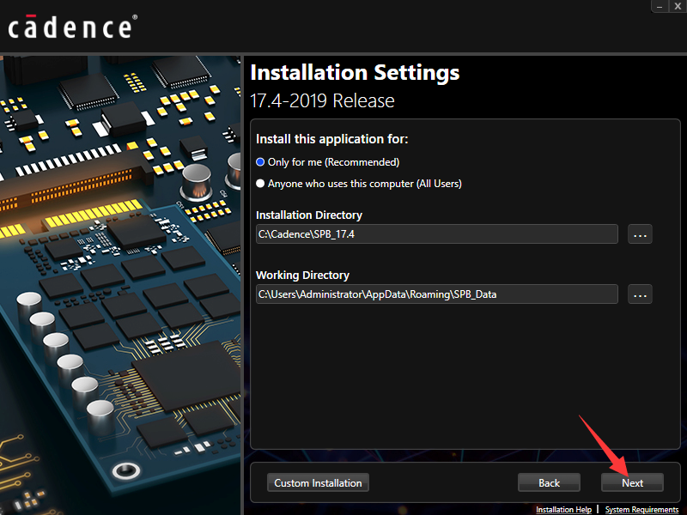This screenshot has width=687, height=515.
Task: Click the Installation Settings heading
Action: tap(355, 72)
